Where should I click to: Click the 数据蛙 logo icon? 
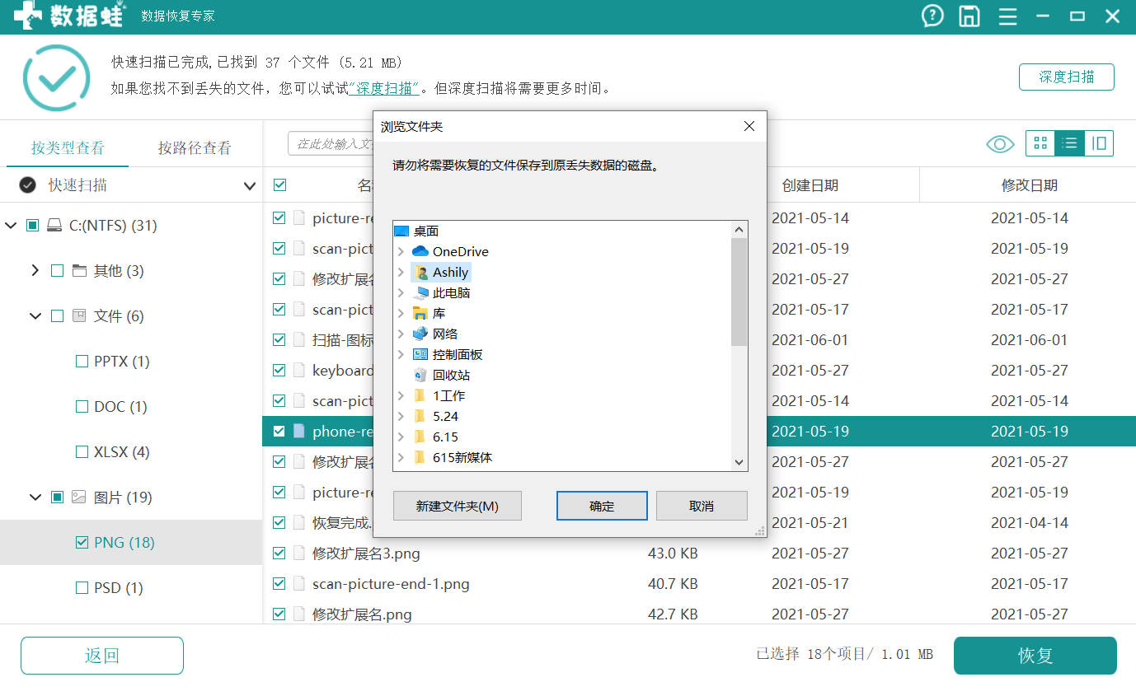(x=29, y=16)
